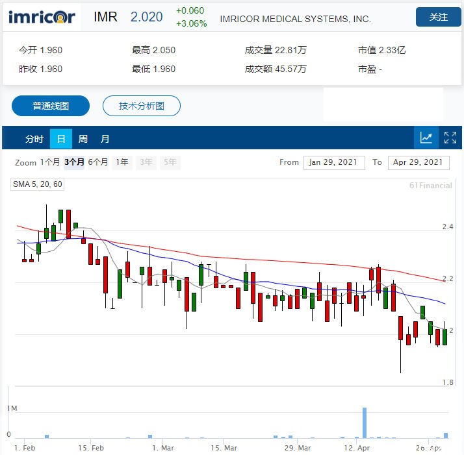Click the +3.06% change value
The image size is (464, 455).
(191, 23)
